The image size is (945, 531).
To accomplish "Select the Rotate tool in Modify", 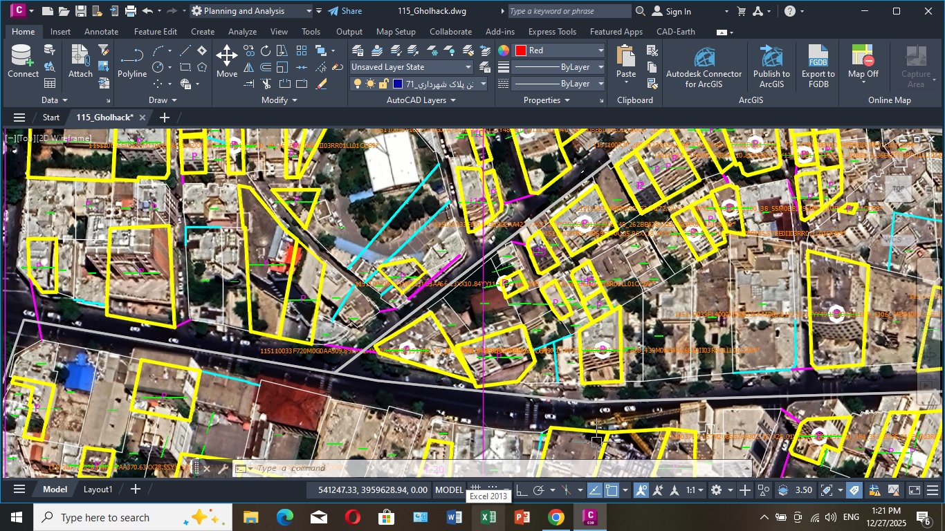I will pos(266,50).
